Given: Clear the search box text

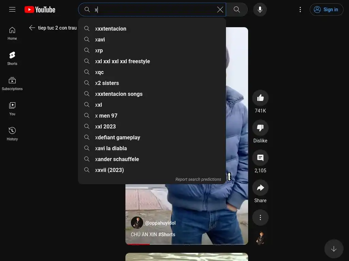Looking at the screenshot, I should [x=220, y=10].
